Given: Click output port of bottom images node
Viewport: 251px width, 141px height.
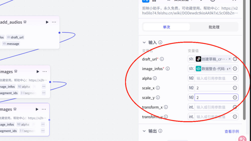Looking at the screenshot, I should tap(49, 120).
